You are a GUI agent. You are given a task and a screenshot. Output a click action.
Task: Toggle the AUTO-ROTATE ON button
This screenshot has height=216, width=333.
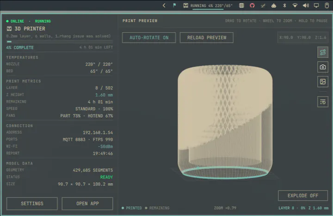click(x=149, y=38)
